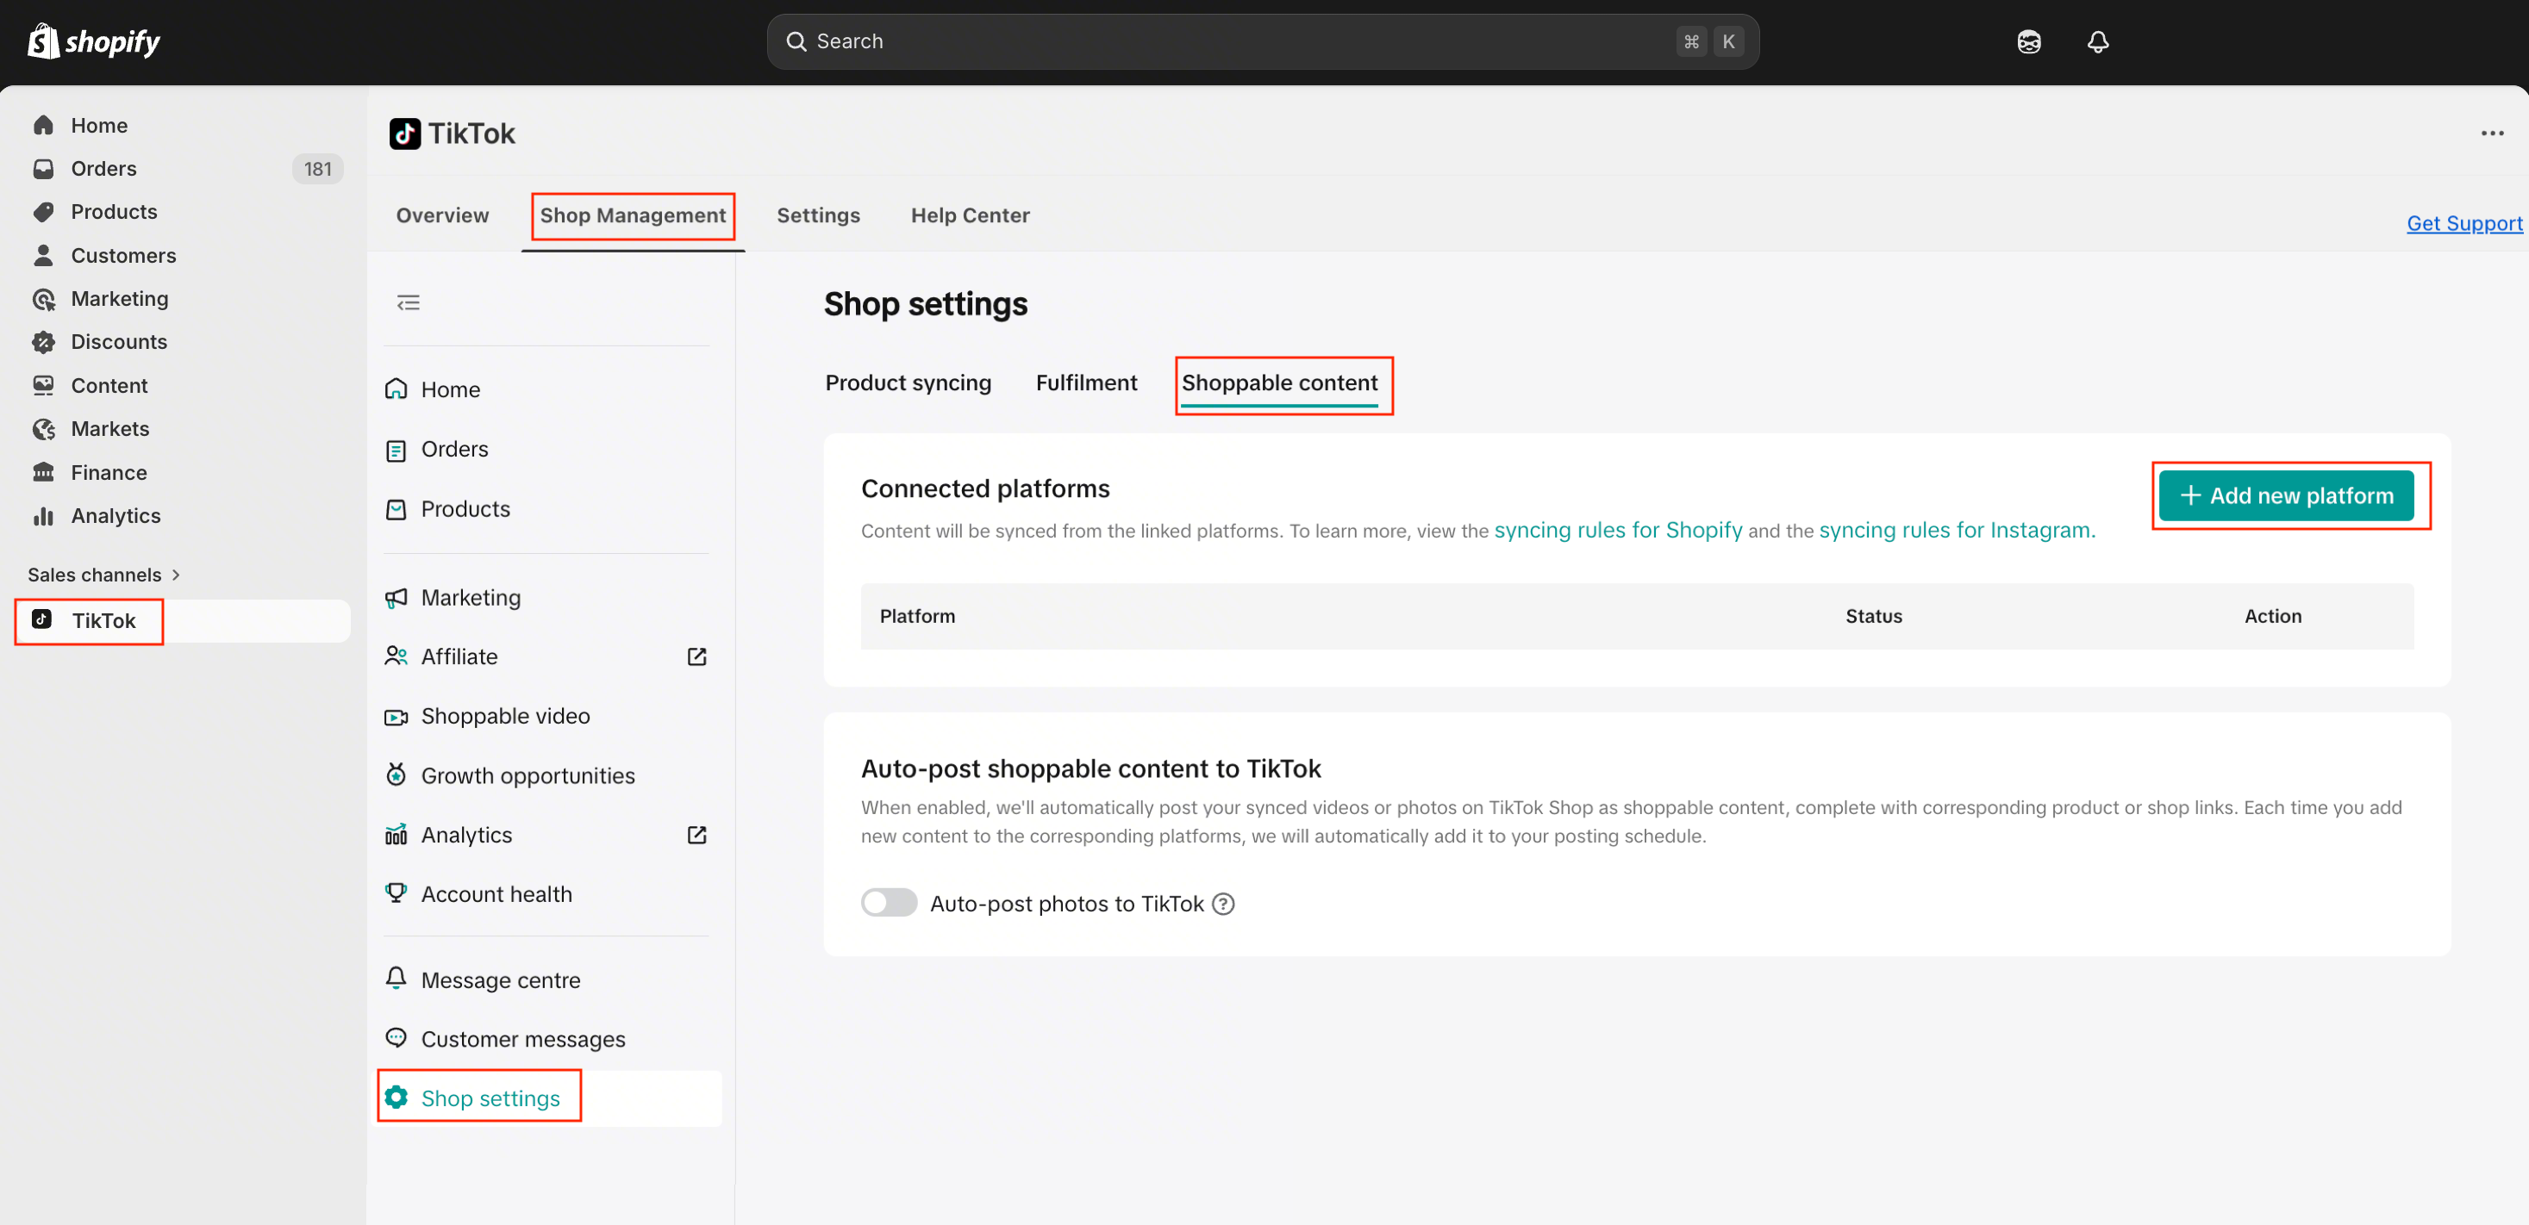Click the Shopify Analytics bar chart icon
Screen dimensions: 2529x1225
(43, 515)
